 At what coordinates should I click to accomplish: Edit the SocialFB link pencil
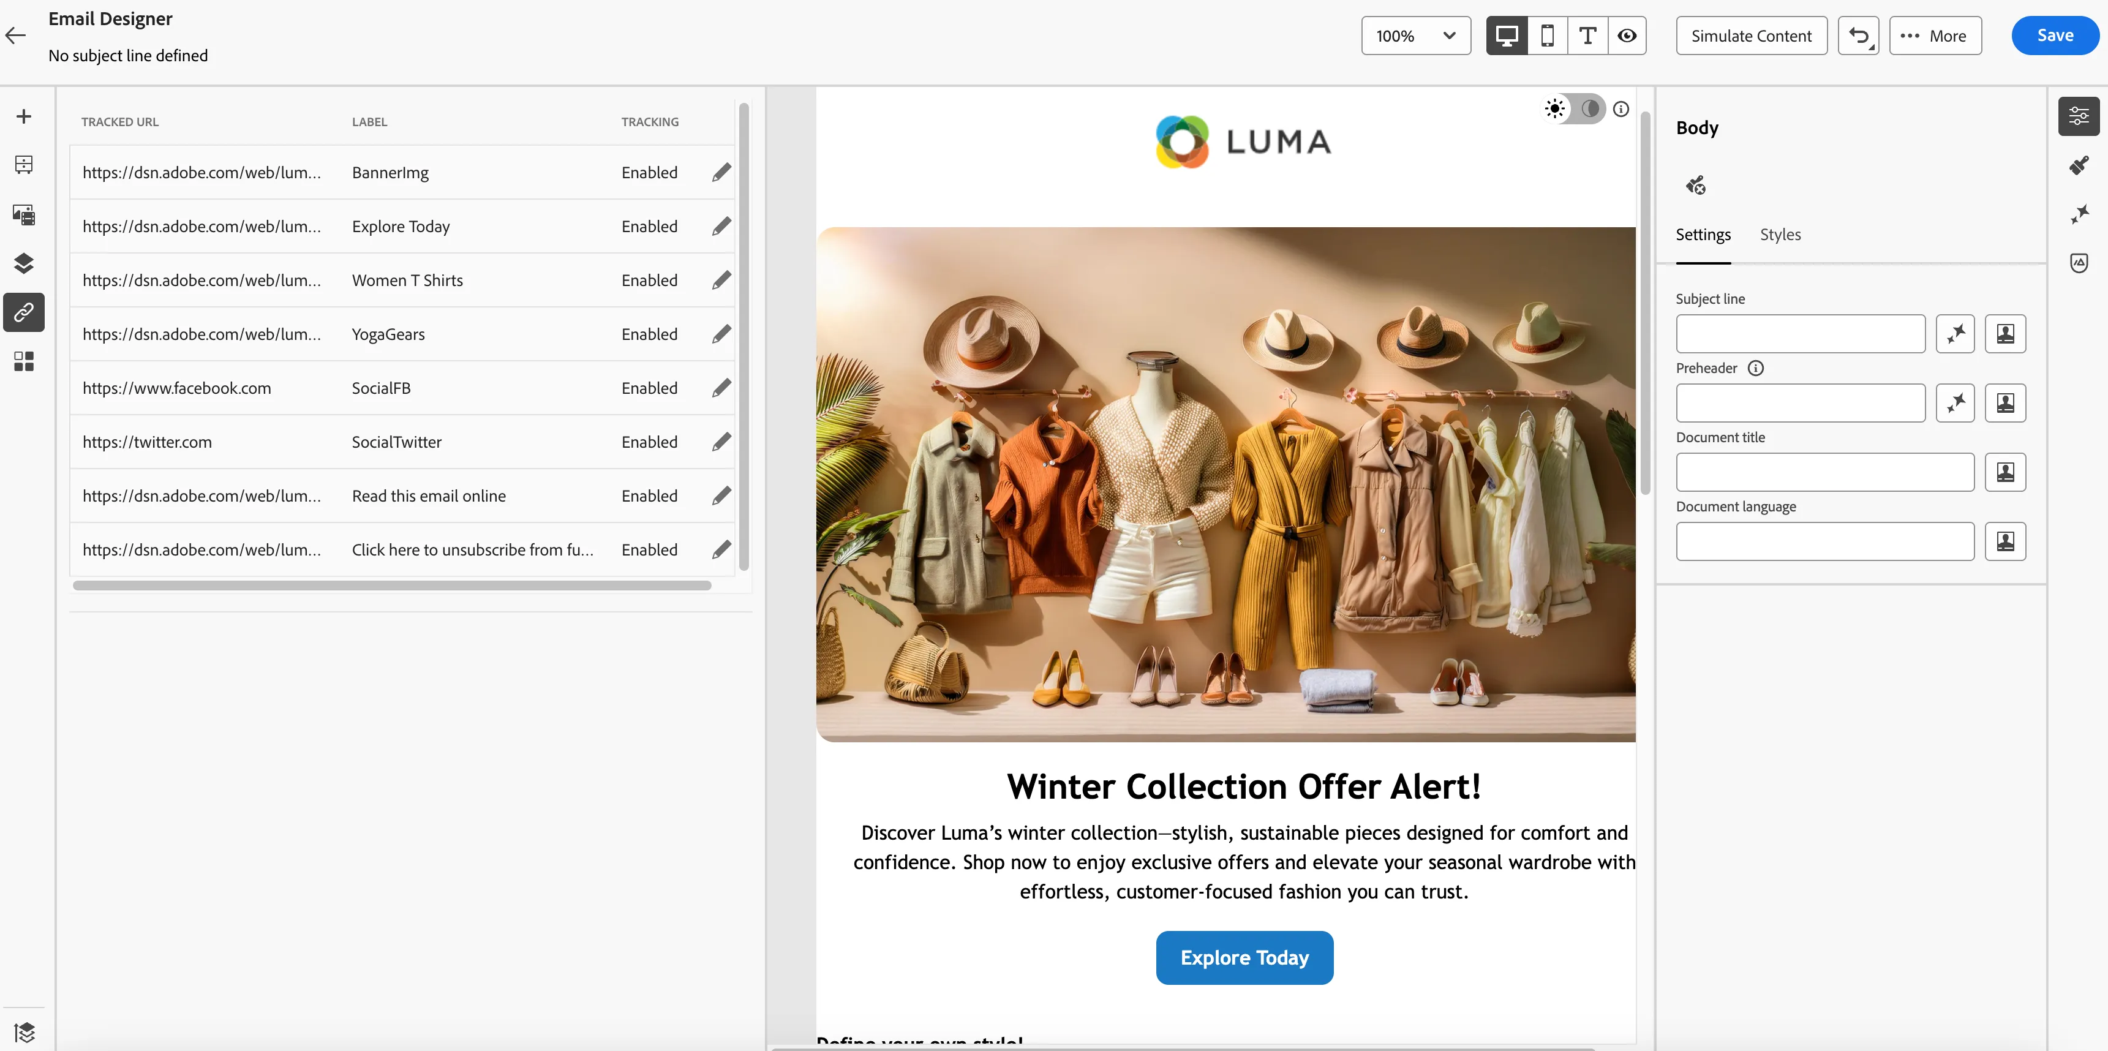[721, 388]
